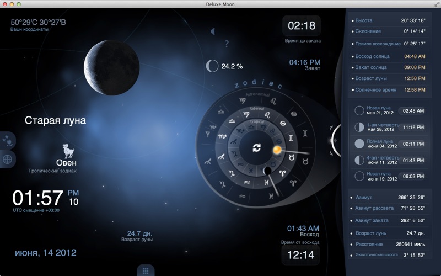This screenshot has width=441, height=276.
Task: Click the new moon icon for мая 21, 2012
Action: pyautogui.click(x=359, y=110)
